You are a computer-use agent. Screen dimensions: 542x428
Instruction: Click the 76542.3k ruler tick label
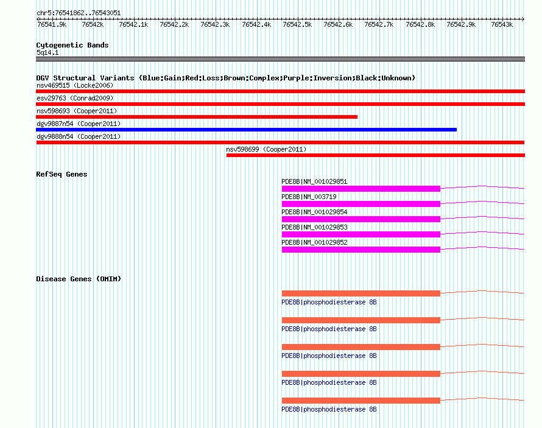(x=215, y=24)
